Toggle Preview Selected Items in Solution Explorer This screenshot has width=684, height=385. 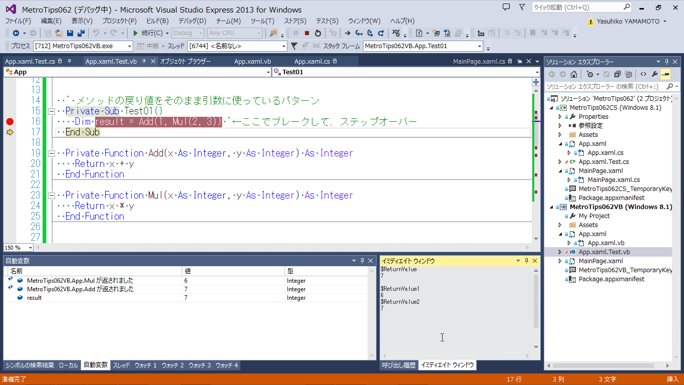pyautogui.click(x=665, y=74)
